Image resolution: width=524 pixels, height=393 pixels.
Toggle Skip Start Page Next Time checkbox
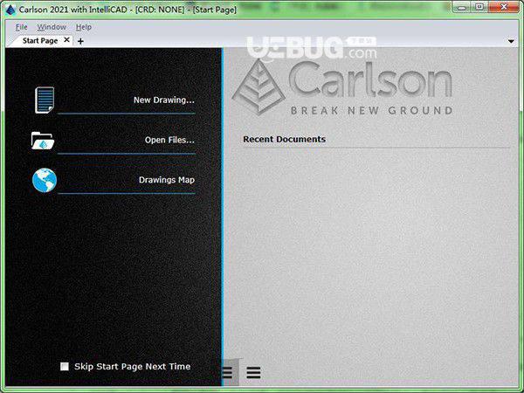click(x=65, y=367)
